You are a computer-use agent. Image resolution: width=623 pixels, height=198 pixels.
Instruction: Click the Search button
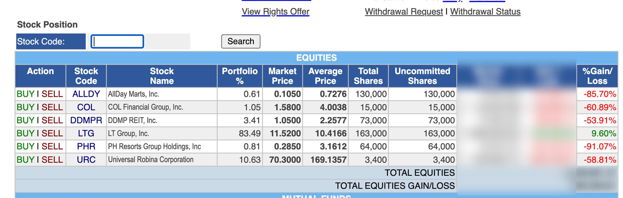(x=241, y=42)
